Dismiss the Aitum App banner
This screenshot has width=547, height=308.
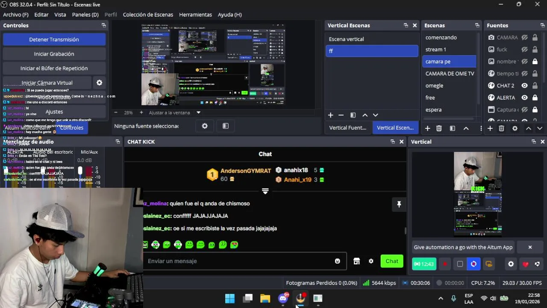pos(530,247)
